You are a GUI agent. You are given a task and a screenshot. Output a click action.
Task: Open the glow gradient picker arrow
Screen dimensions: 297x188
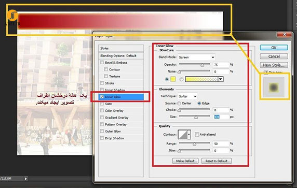click(x=221, y=79)
